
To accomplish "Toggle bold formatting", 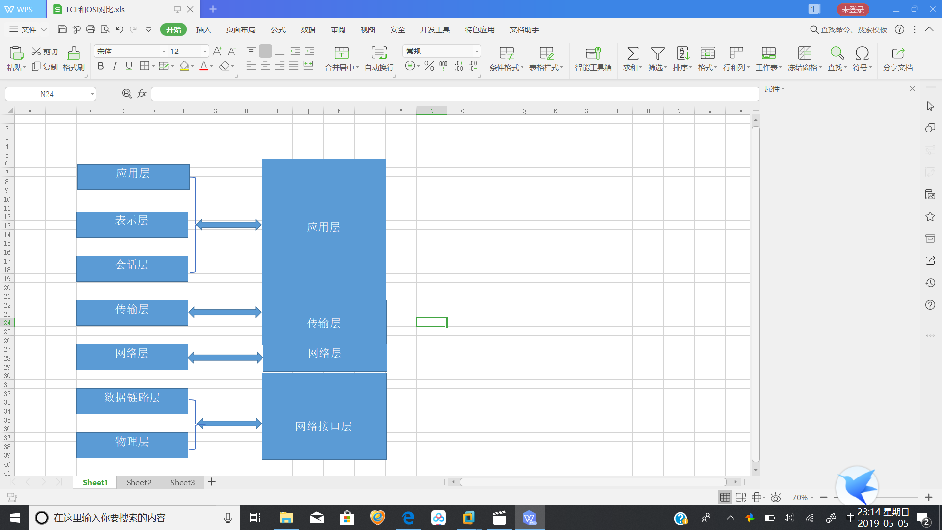I will tap(101, 66).
